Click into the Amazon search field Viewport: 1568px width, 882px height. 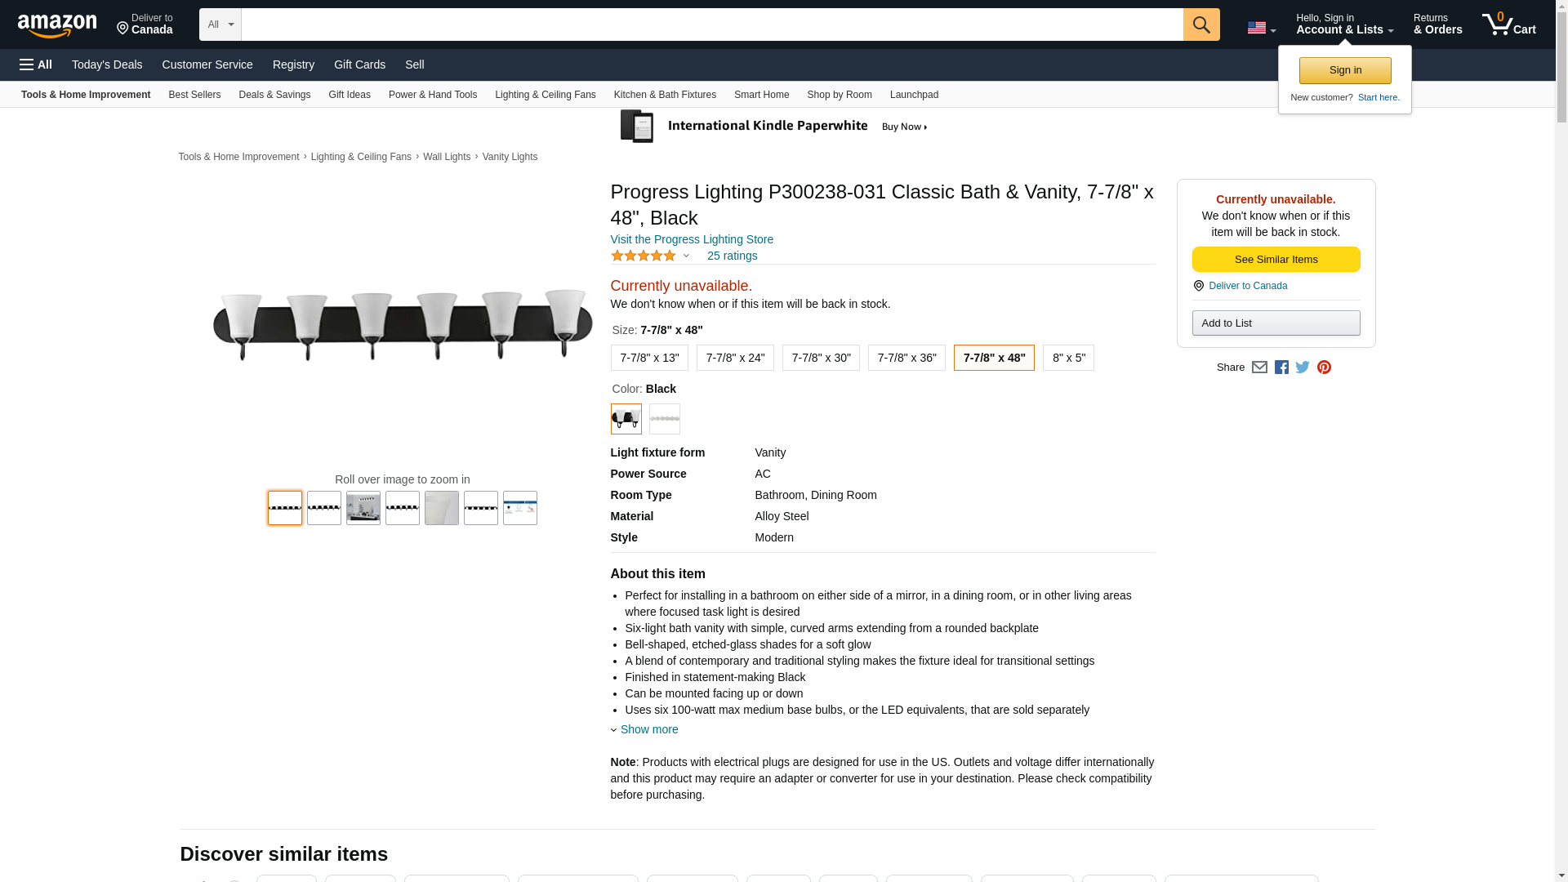click(x=711, y=24)
